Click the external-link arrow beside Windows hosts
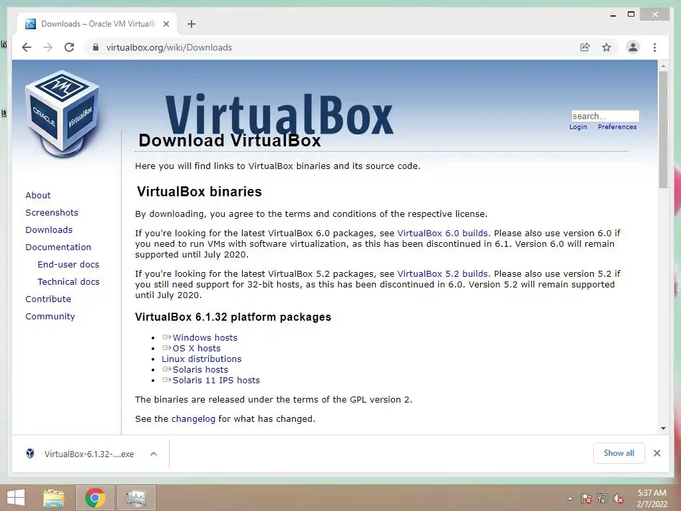The height and width of the screenshot is (511, 681). pyautogui.click(x=167, y=337)
